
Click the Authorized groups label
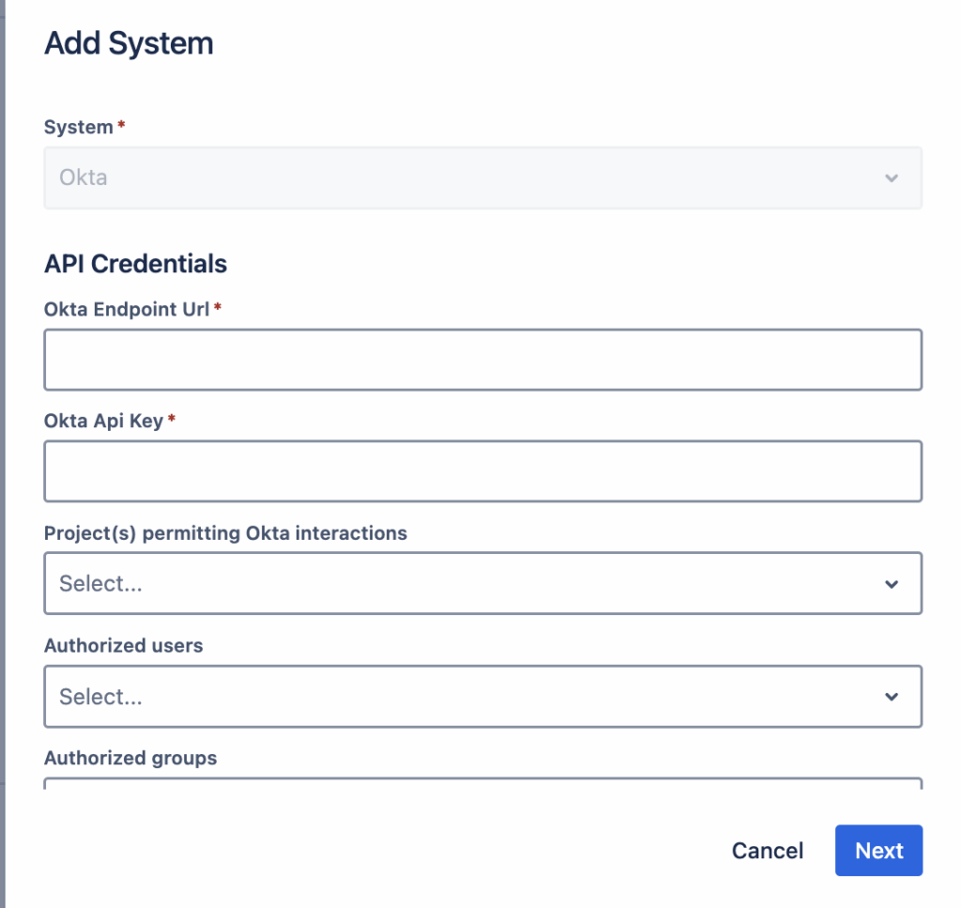tap(130, 758)
